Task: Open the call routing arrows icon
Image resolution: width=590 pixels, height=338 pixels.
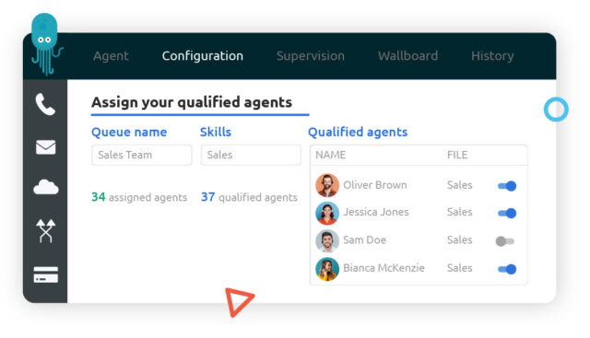Action: 45,230
